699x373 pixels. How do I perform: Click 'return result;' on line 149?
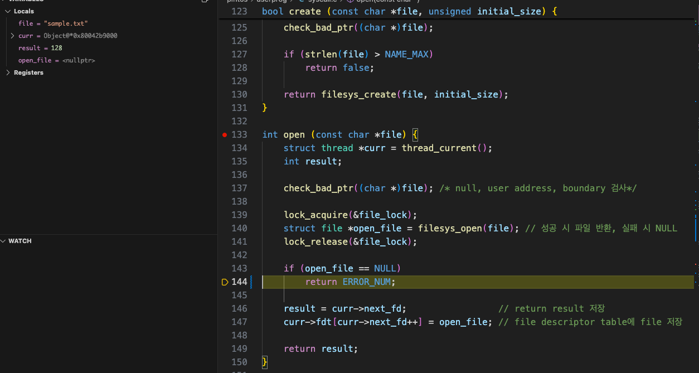(321, 348)
